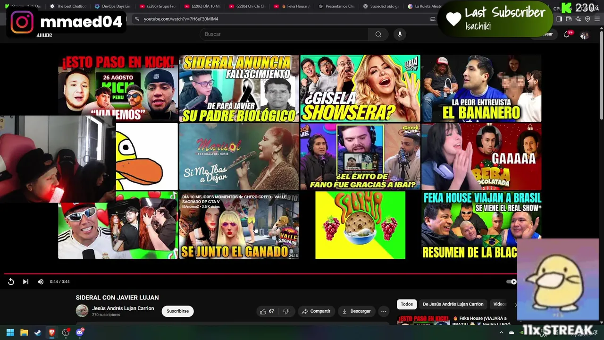Open Jesús Andrés Lujan Carrion channel
The image size is (604, 340).
(x=123, y=308)
